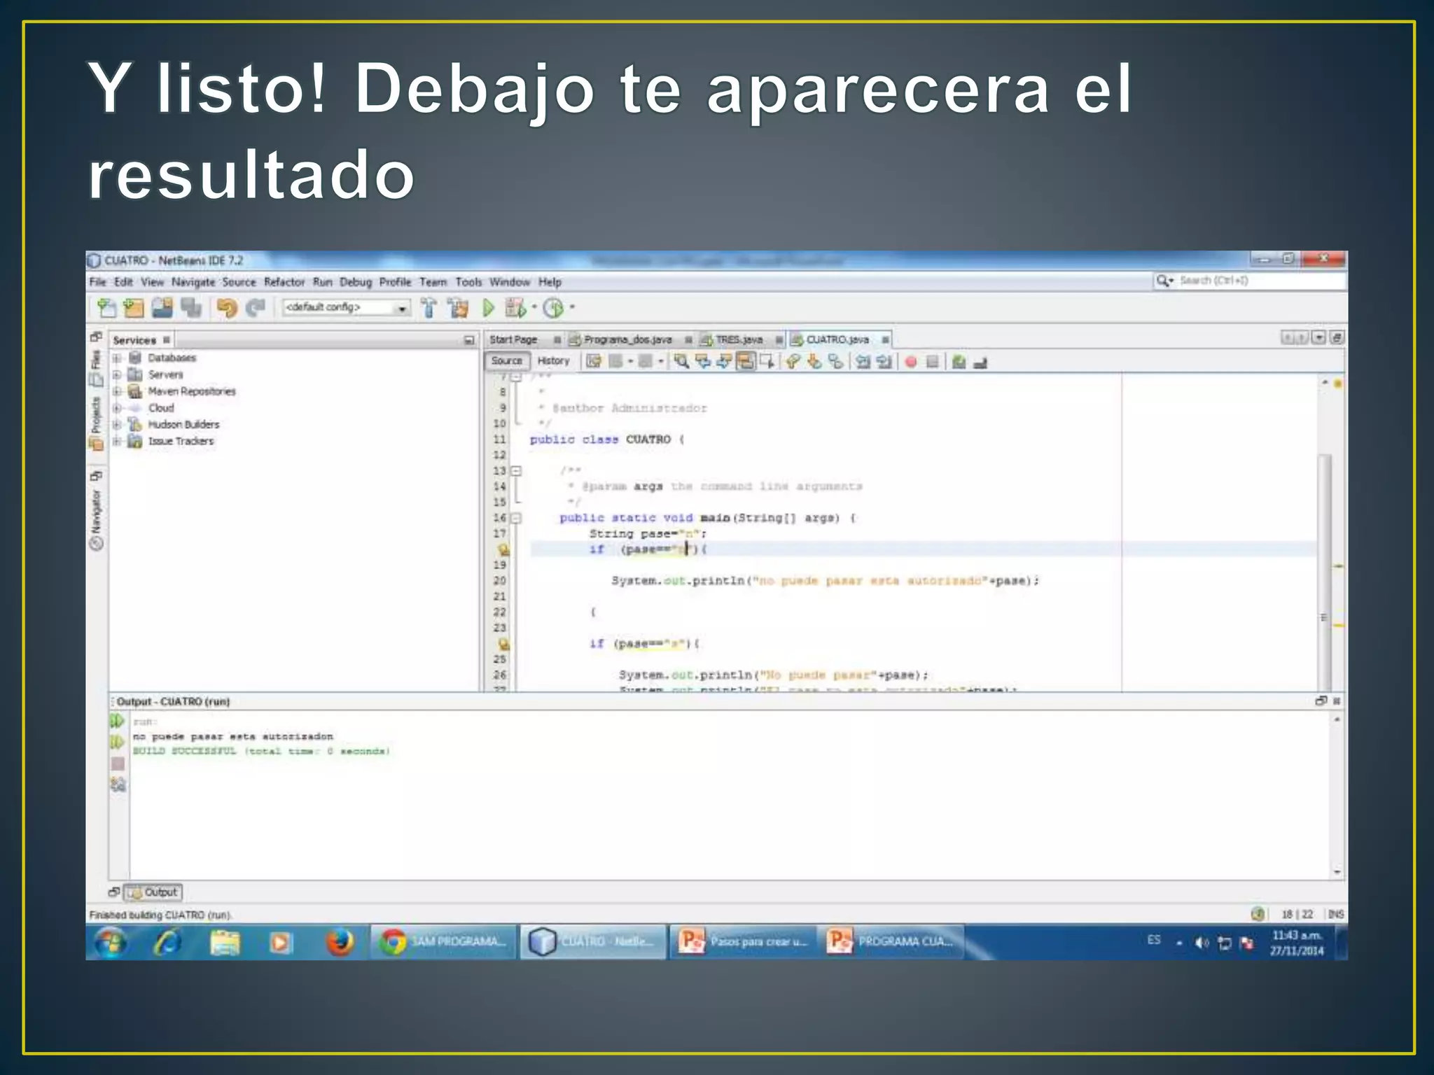Open the Projects side tab
Image resolution: width=1434 pixels, height=1075 pixels.
[x=97, y=424]
